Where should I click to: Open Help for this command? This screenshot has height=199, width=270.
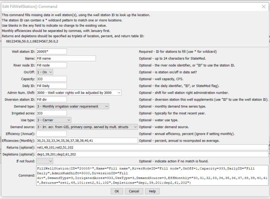(152, 191)
